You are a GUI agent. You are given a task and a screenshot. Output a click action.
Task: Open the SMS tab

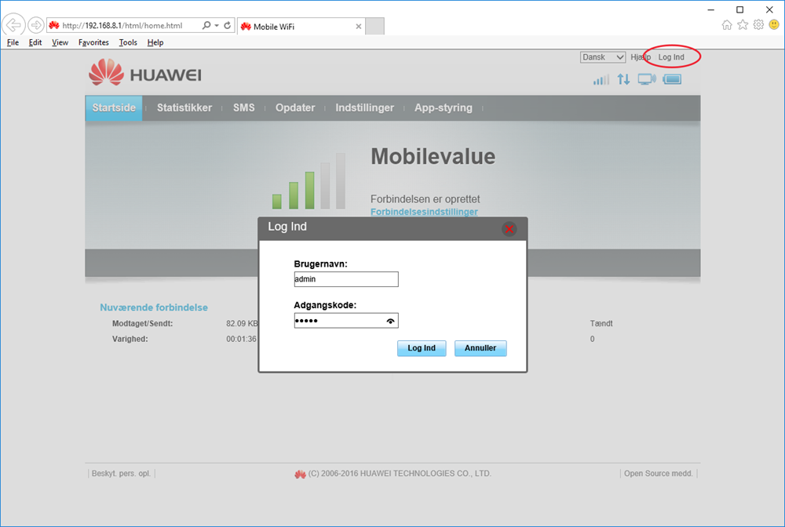pos(244,108)
